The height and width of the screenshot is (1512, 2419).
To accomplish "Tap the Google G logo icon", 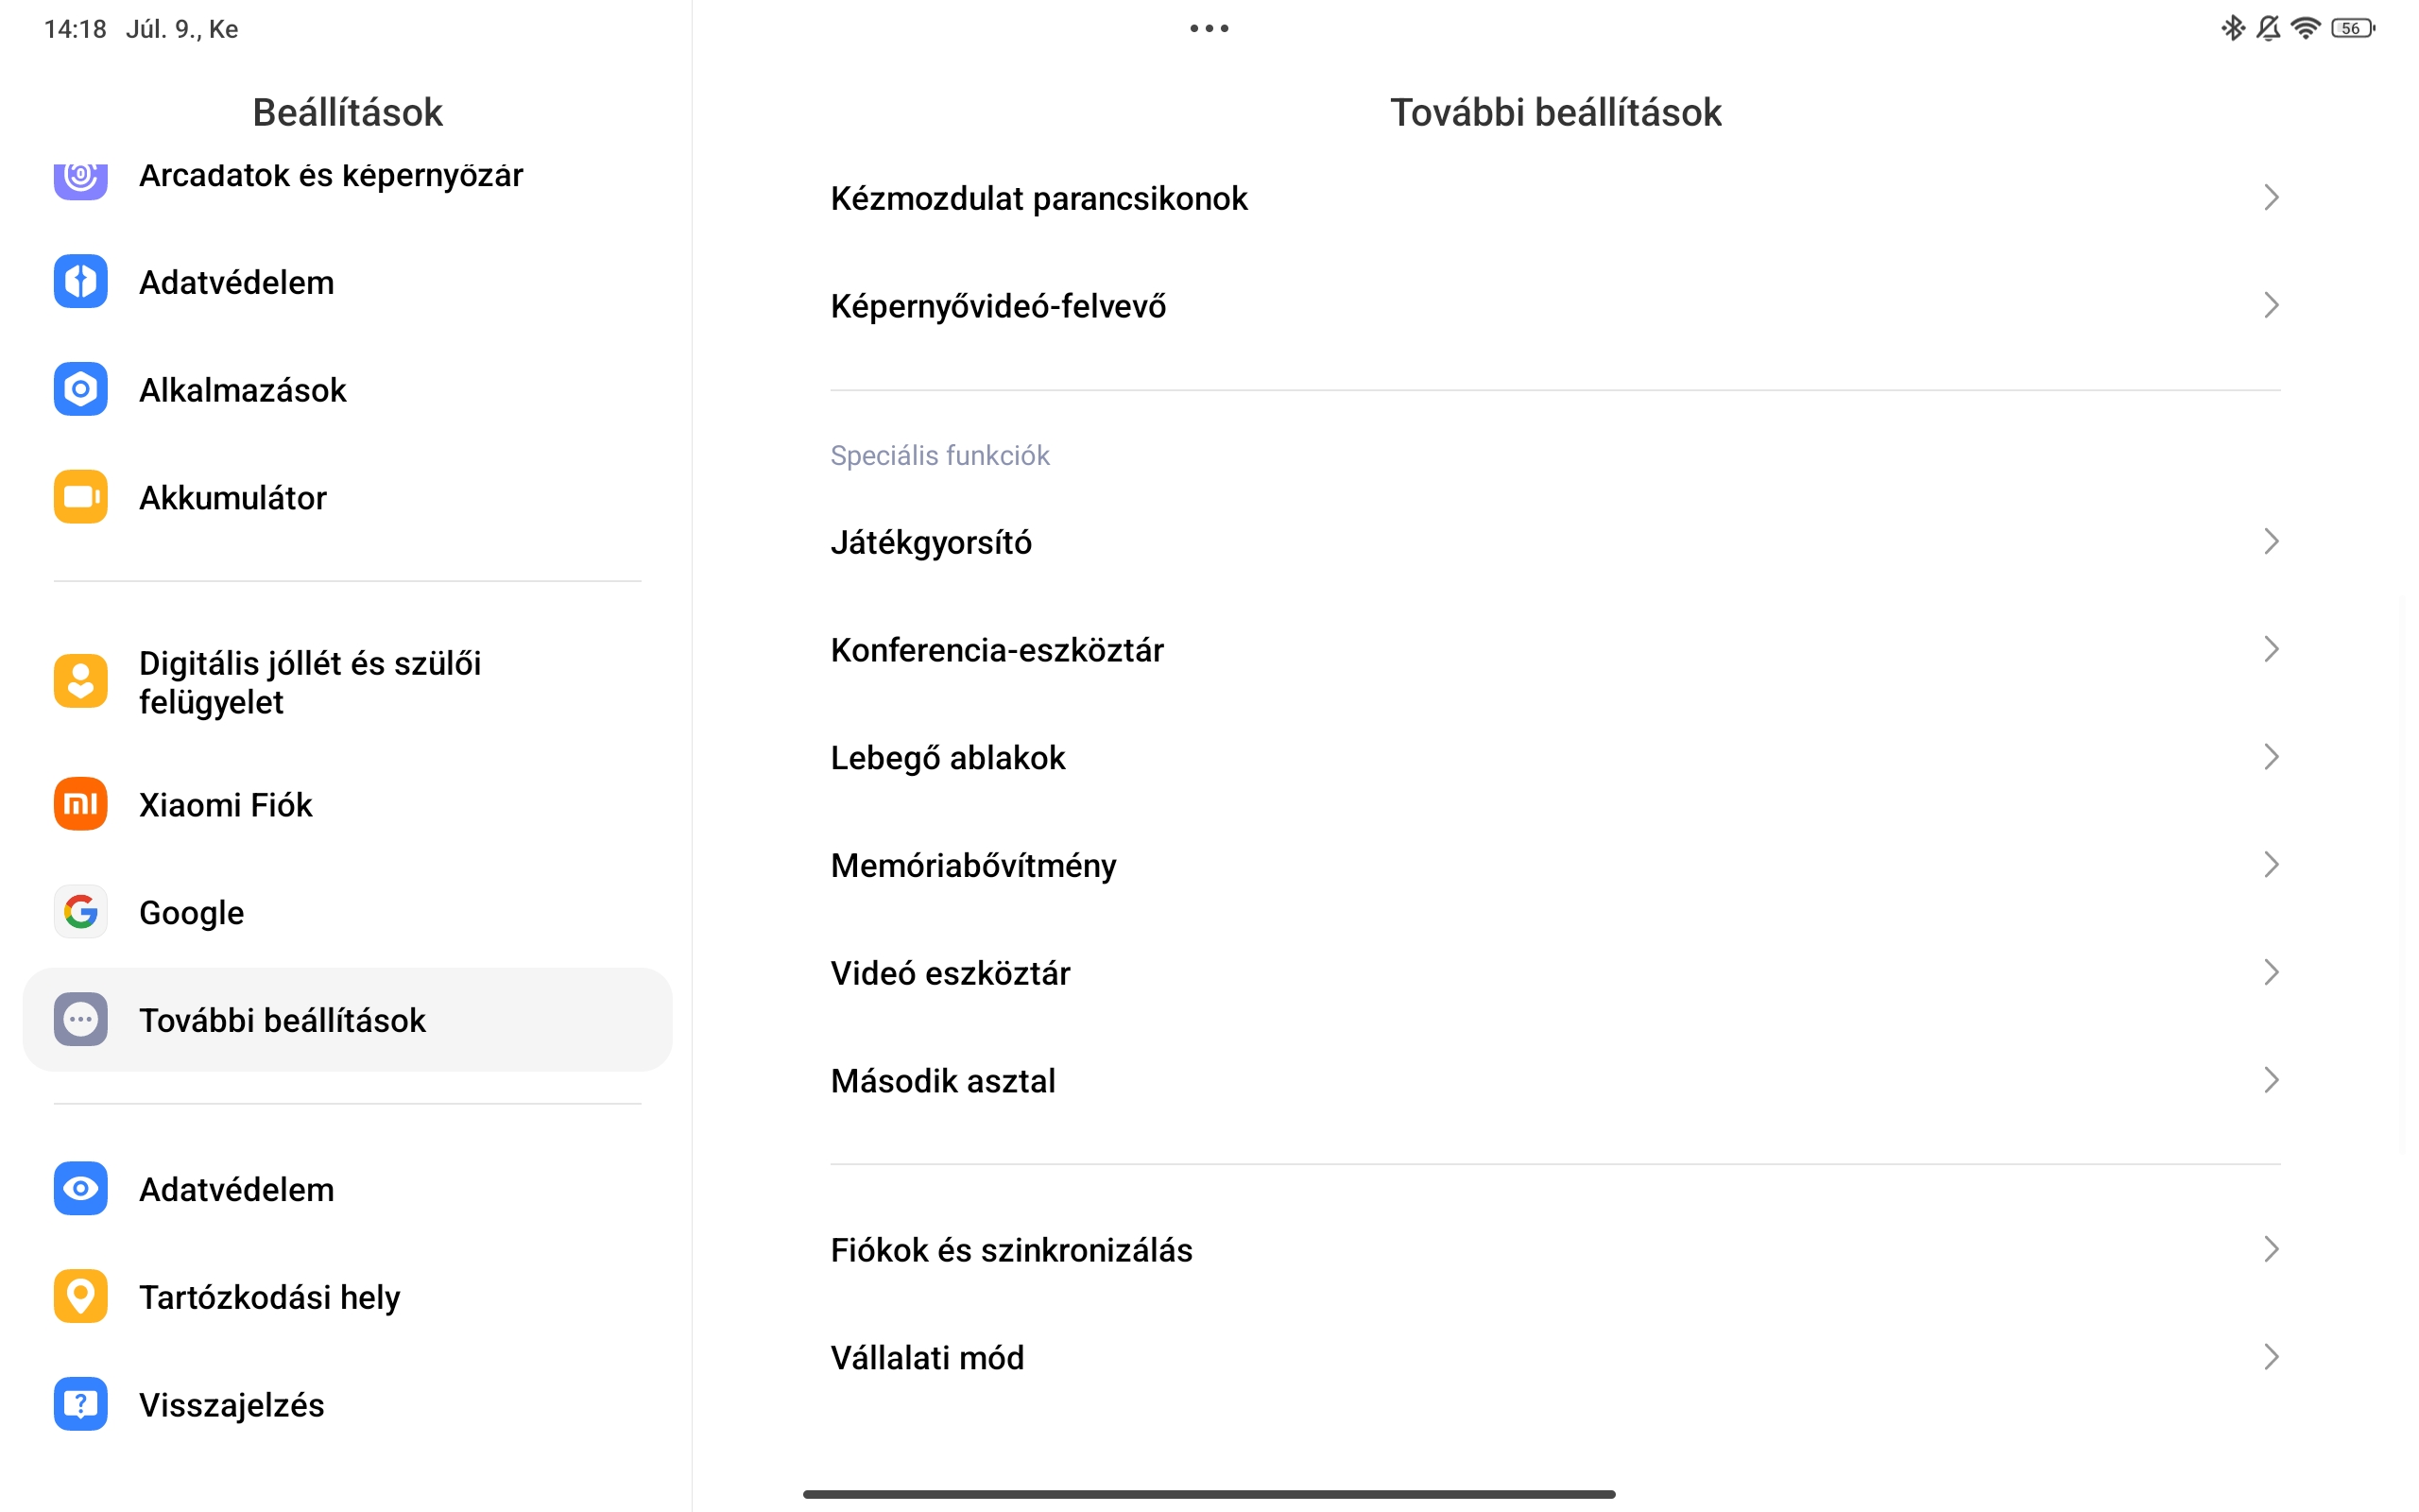I will (x=80, y=912).
